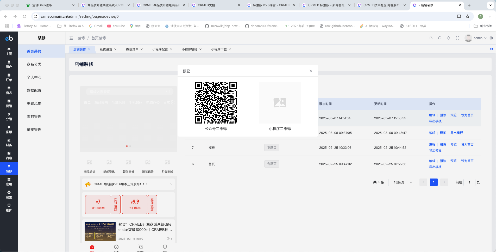
Task: Open the 设置 settings sidebar icon
Action: (x=9, y=195)
